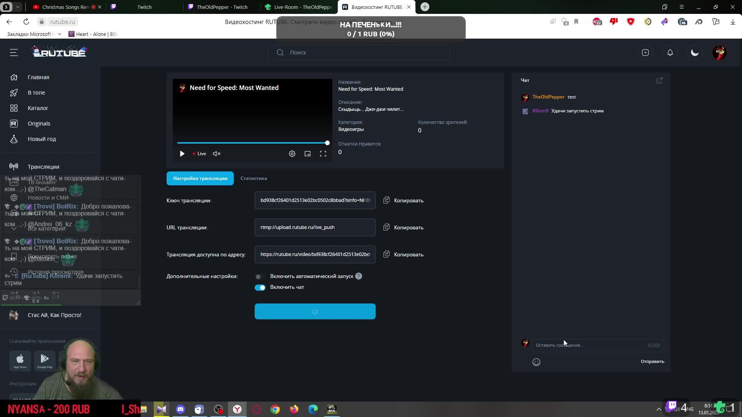Viewport: 742px width, 417px height.
Task: Enter fullscreen in the video player
Action: (323, 154)
